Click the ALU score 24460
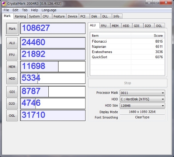Screen dimensions: 174x157 (x=53, y=43)
